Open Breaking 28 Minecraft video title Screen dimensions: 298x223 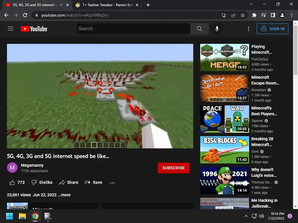point(262,142)
